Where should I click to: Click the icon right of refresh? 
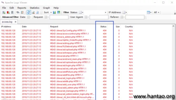[33, 13]
